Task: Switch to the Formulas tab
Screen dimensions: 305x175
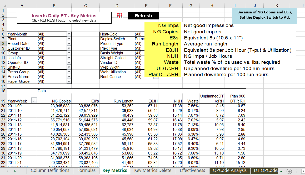Action: tap(87, 170)
